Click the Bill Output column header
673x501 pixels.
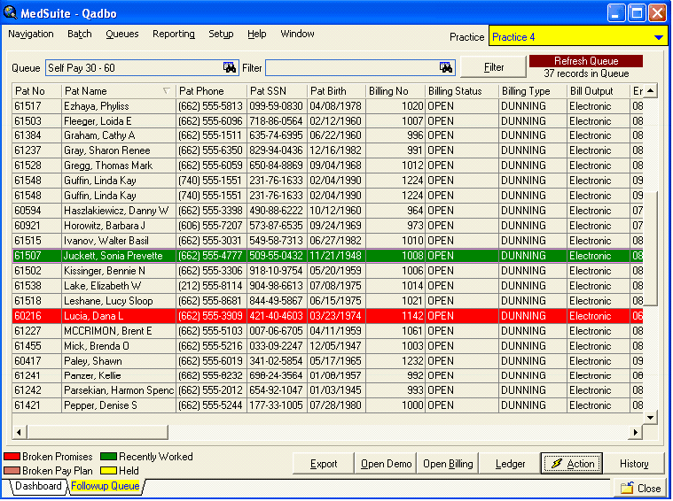599,91
